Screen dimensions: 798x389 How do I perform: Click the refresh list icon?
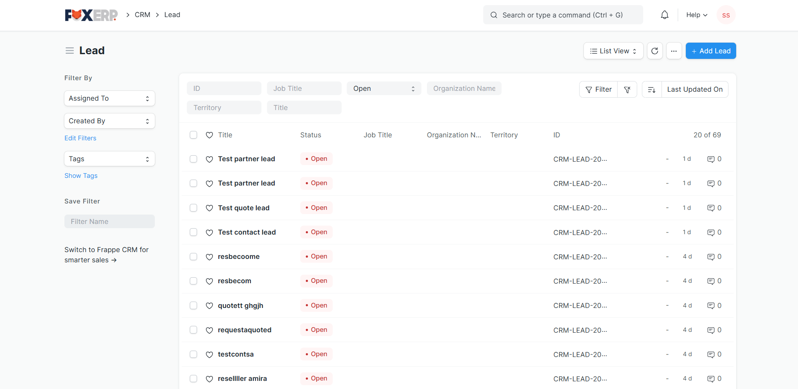pos(655,51)
